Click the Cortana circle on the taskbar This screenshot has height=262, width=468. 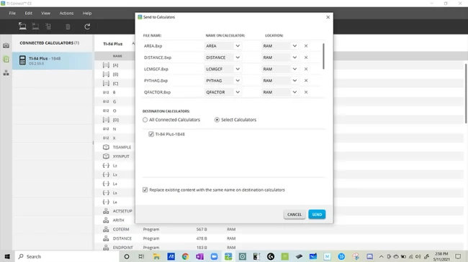point(127,256)
